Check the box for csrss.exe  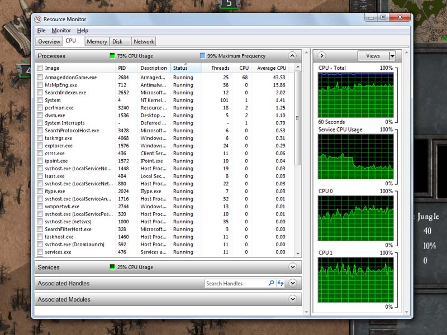40,153
